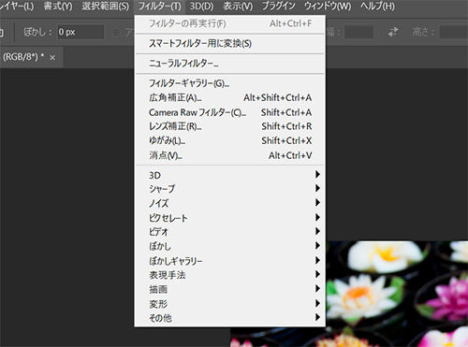The width and height of the screenshot is (468, 347).
Task: Expand the ぼかしギャラリー submenu
Action: [x=230, y=261]
